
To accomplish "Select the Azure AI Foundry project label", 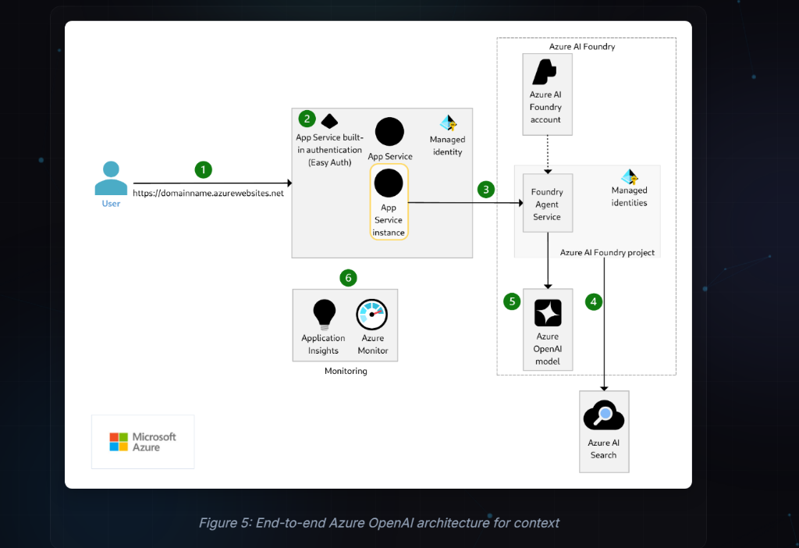I will pyautogui.click(x=609, y=252).
